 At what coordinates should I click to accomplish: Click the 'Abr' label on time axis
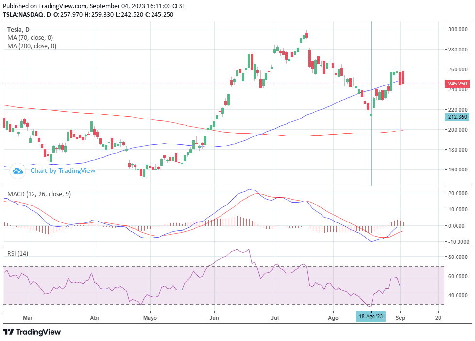click(x=95, y=318)
